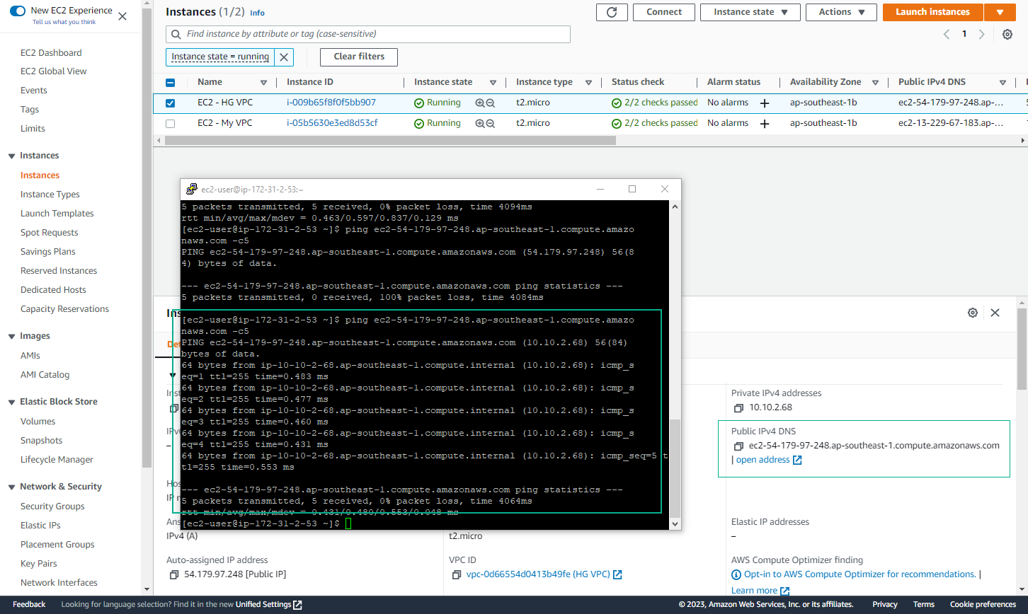Zoom in icon for EC2 - My VPC row
The image size is (1028, 614).
[x=480, y=124]
